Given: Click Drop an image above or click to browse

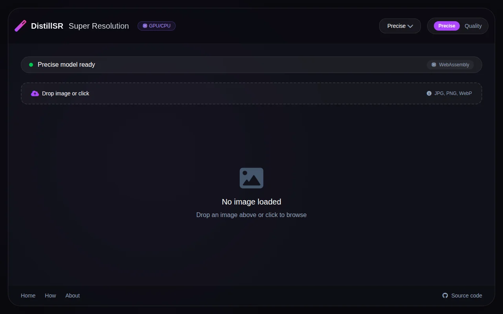Looking at the screenshot, I should (251, 215).
